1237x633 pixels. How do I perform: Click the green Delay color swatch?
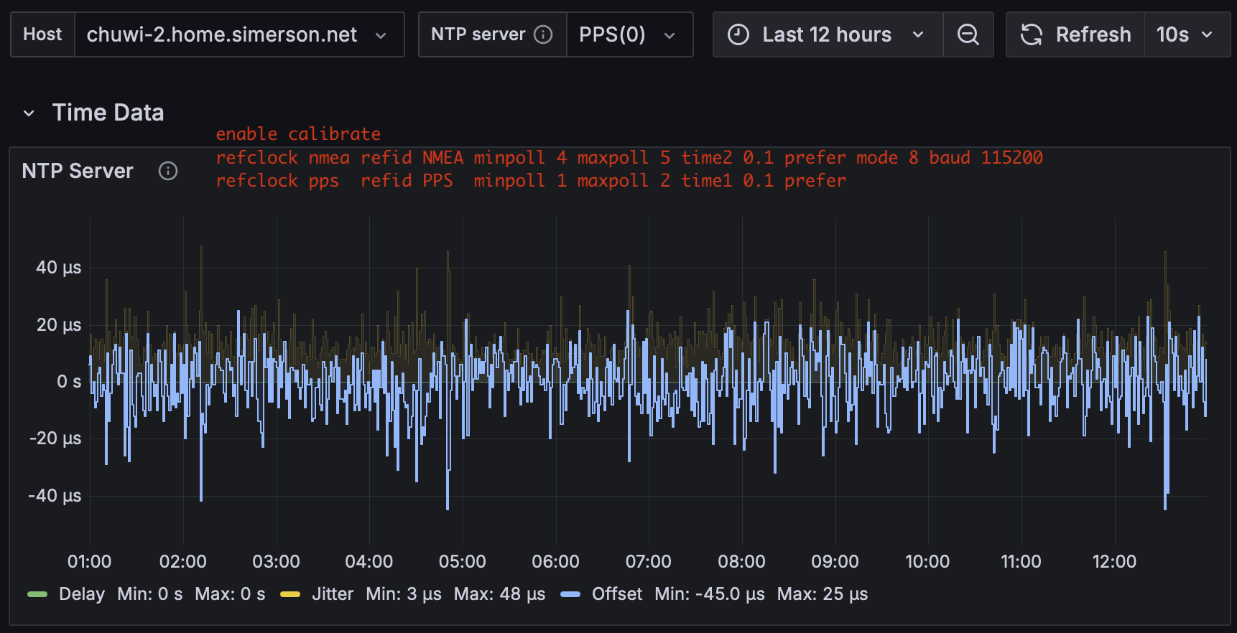point(37,594)
